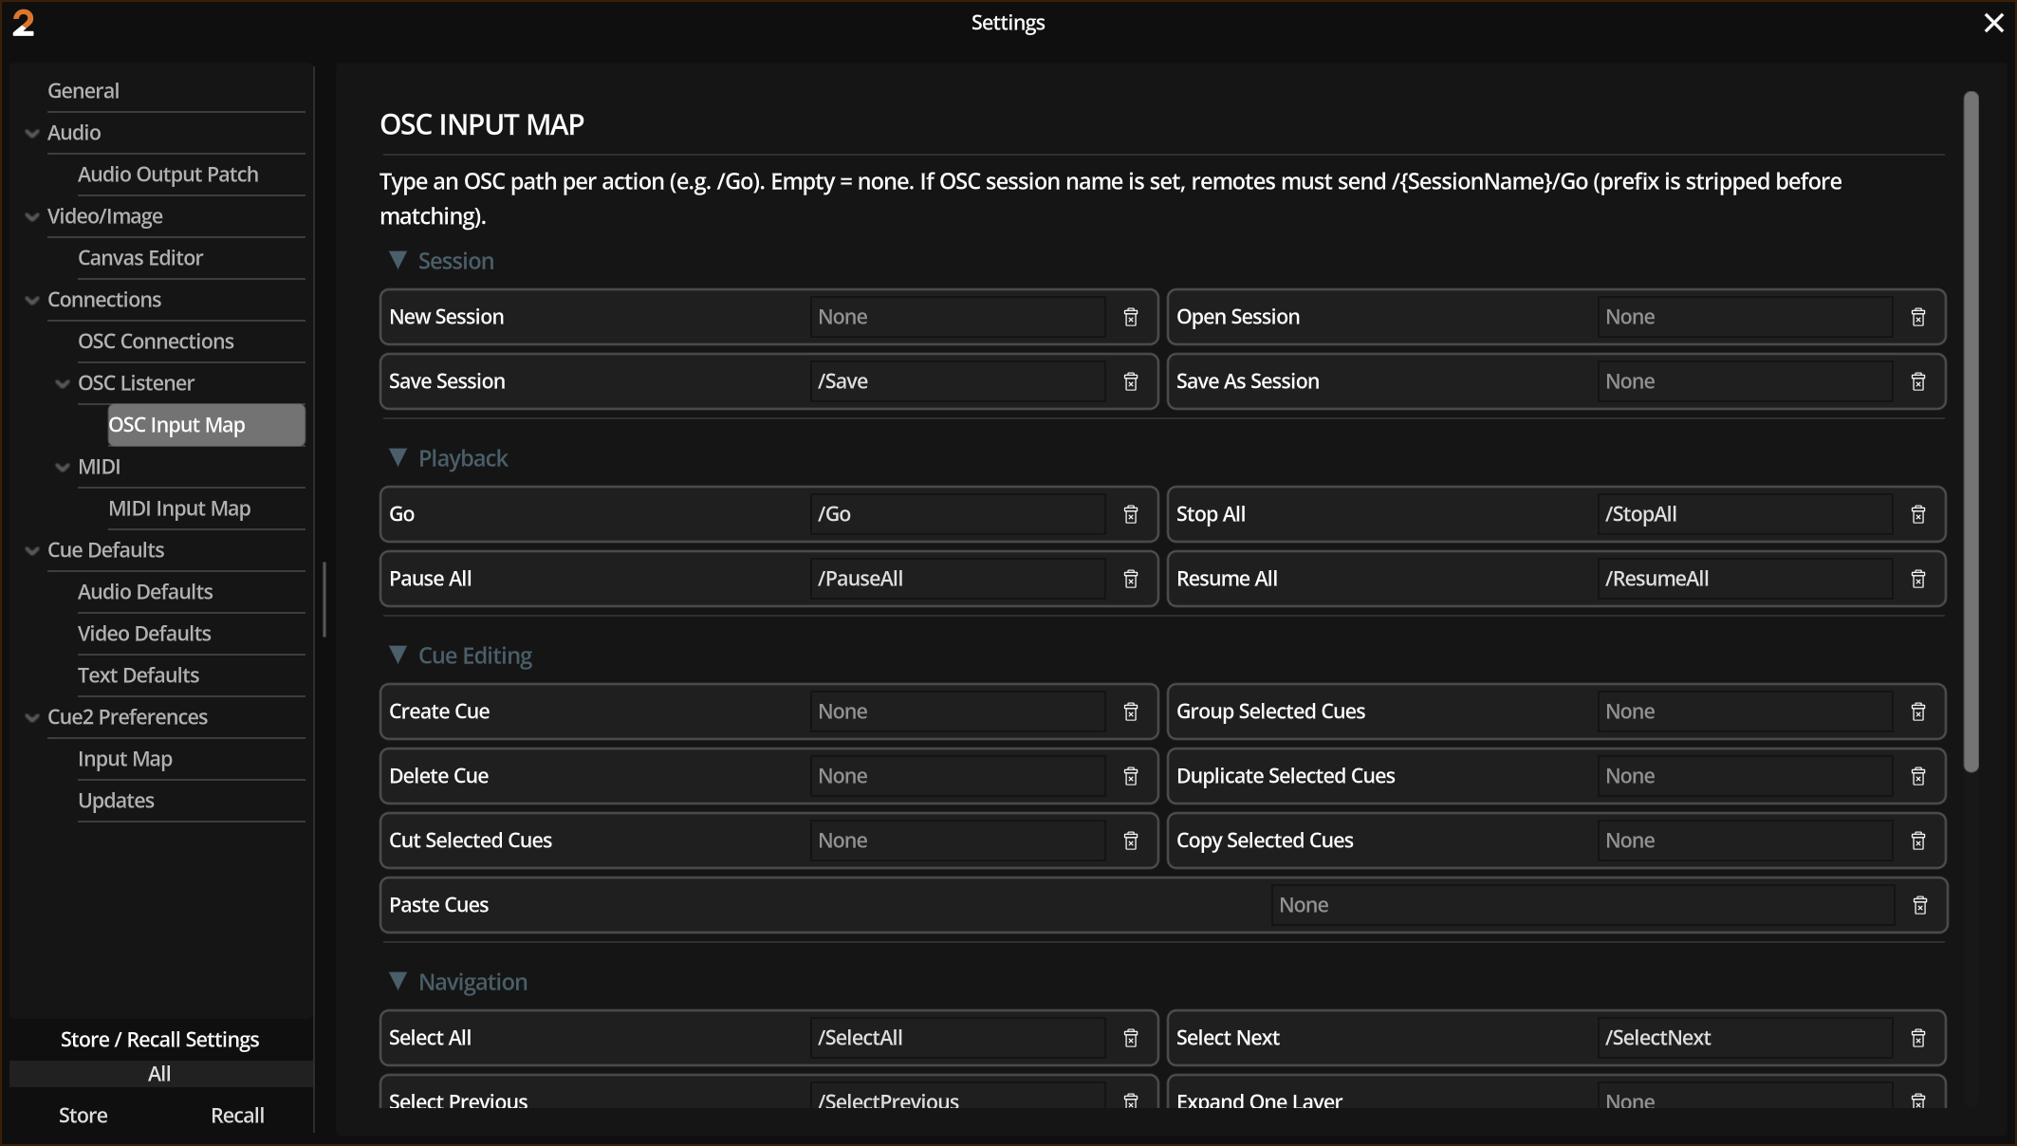The height and width of the screenshot is (1146, 2017).
Task: Remove the Go mapping using its trash icon
Action: pyautogui.click(x=1131, y=514)
